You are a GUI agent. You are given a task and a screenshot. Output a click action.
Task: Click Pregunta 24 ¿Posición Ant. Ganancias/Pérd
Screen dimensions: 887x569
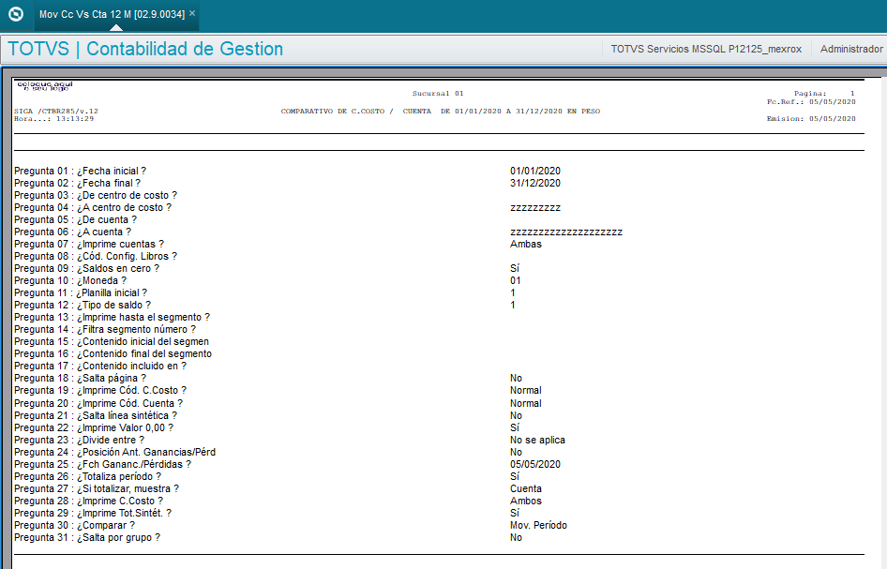pyautogui.click(x=114, y=452)
